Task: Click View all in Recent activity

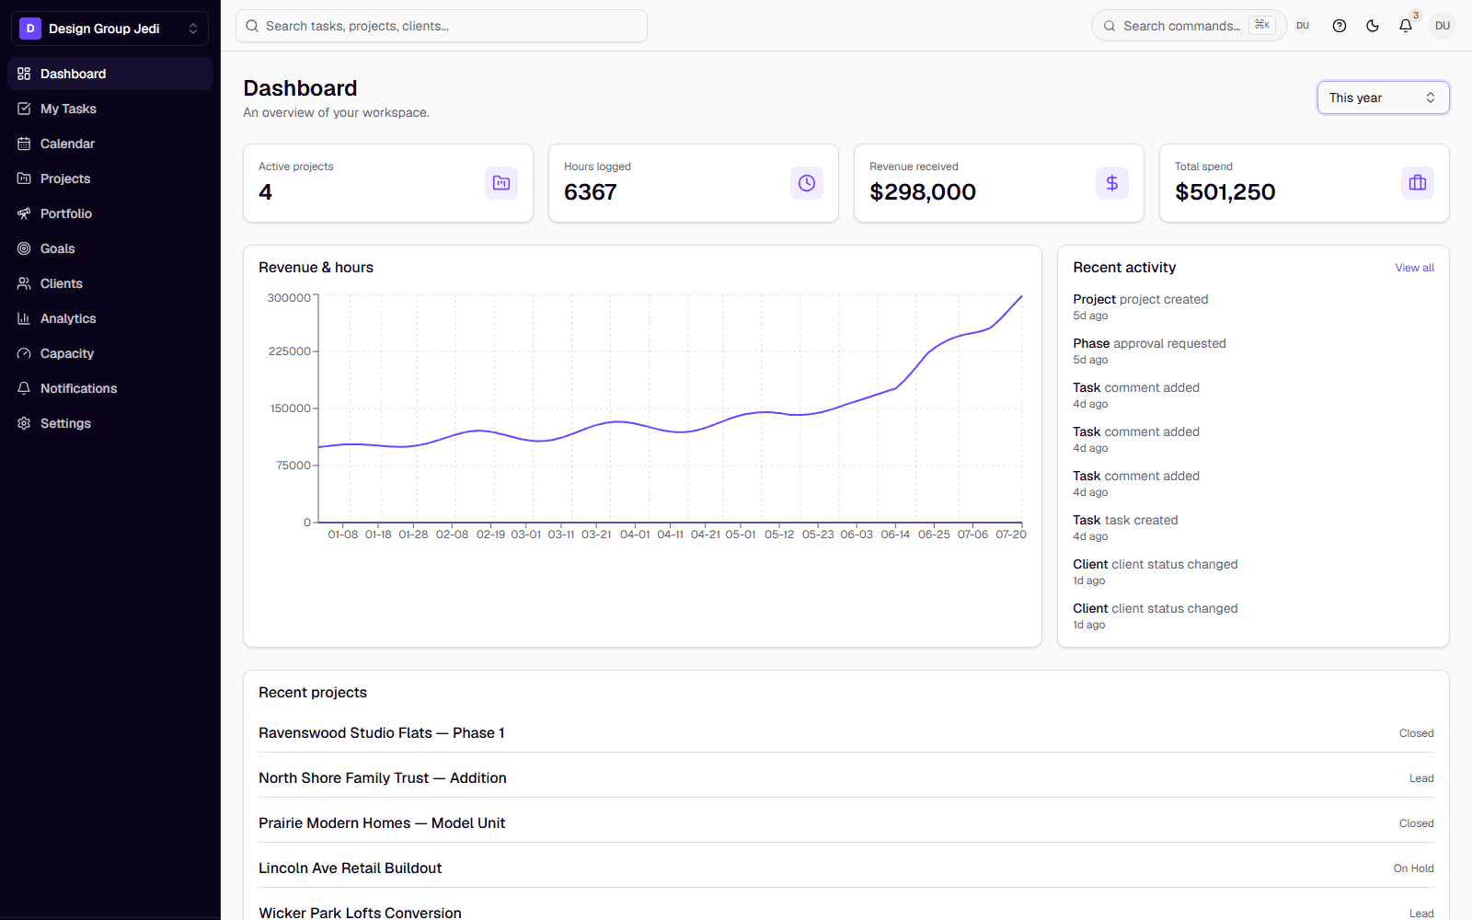Action: coord(1414,268)
